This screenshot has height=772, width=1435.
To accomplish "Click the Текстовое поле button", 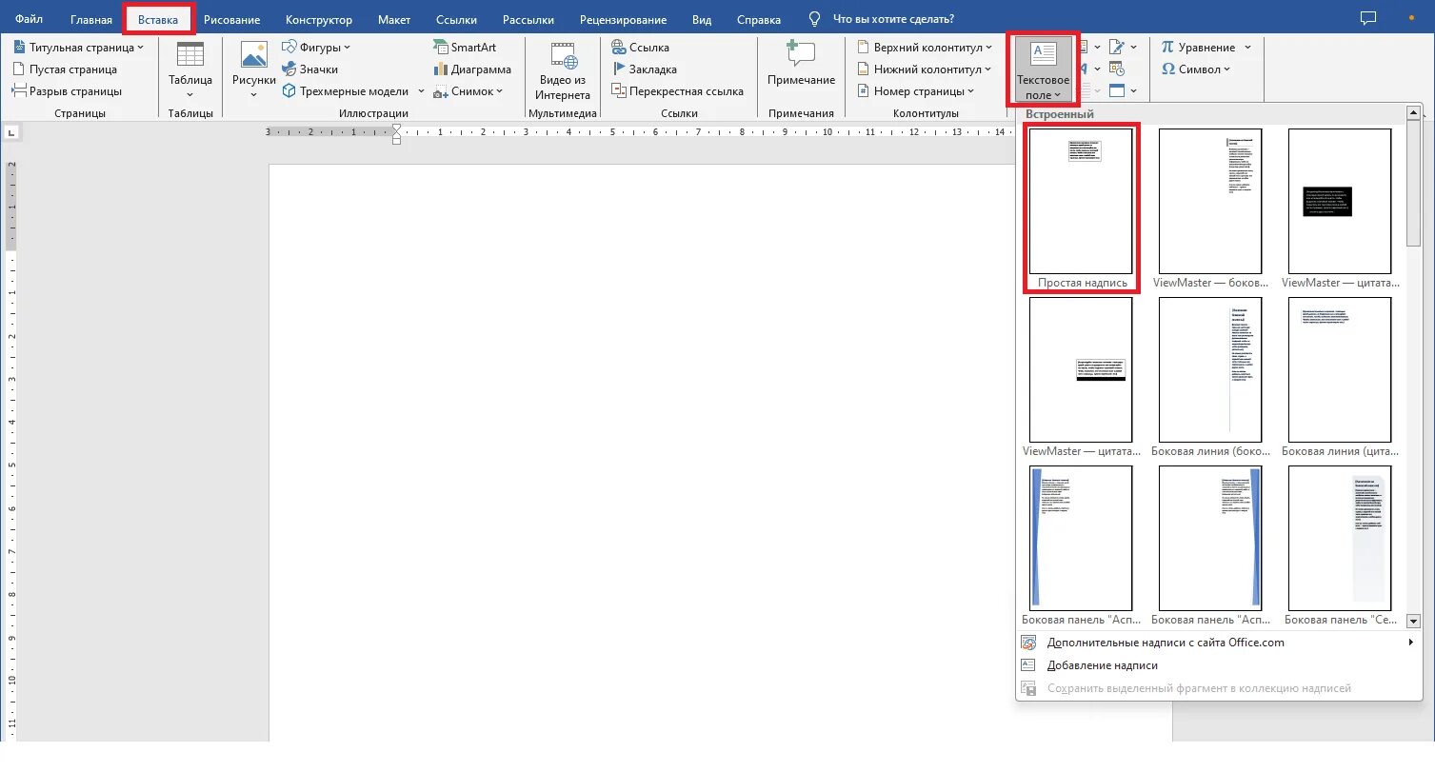I will pyautogui.click(x=1043, y=69).
